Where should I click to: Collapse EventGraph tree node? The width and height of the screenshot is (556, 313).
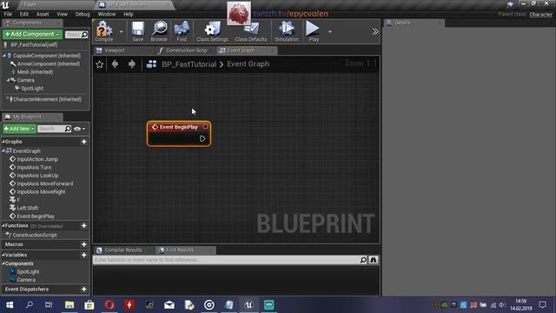click(x=3, y=150)
